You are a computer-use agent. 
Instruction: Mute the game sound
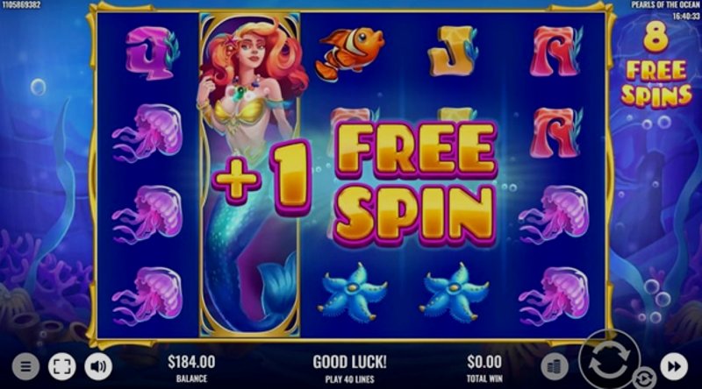[x=98, y=366]
